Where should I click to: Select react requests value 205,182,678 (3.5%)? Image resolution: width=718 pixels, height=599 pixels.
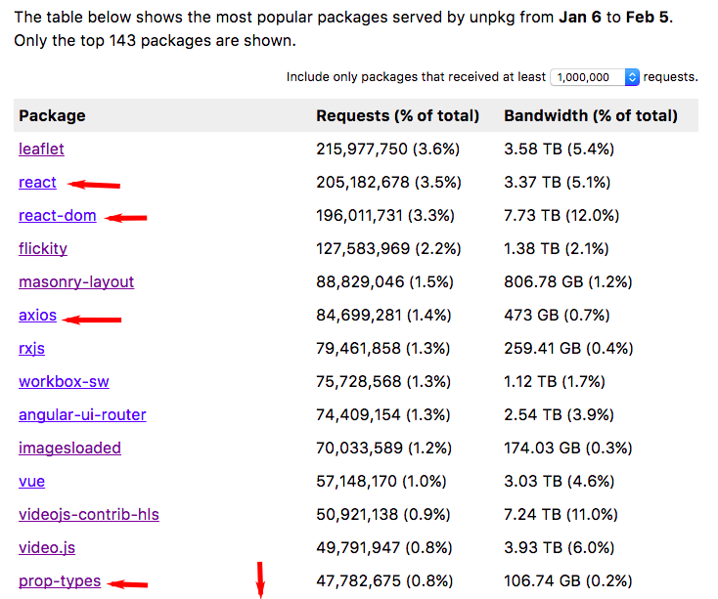click(388, 183)
